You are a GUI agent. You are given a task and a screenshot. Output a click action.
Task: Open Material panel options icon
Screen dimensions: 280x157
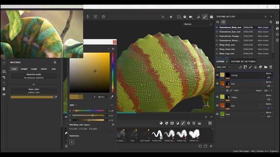point(55,62)
